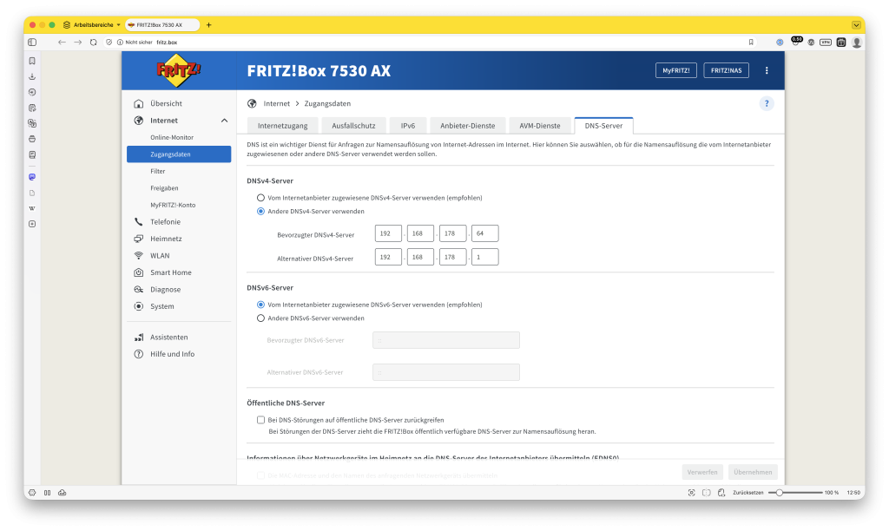Open the Smart Home section
Viewport: 889px width, 531px height.
point(171,272)
